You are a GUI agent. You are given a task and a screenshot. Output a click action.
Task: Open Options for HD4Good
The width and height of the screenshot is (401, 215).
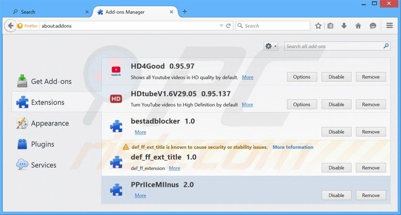click(x=302, y=77)
